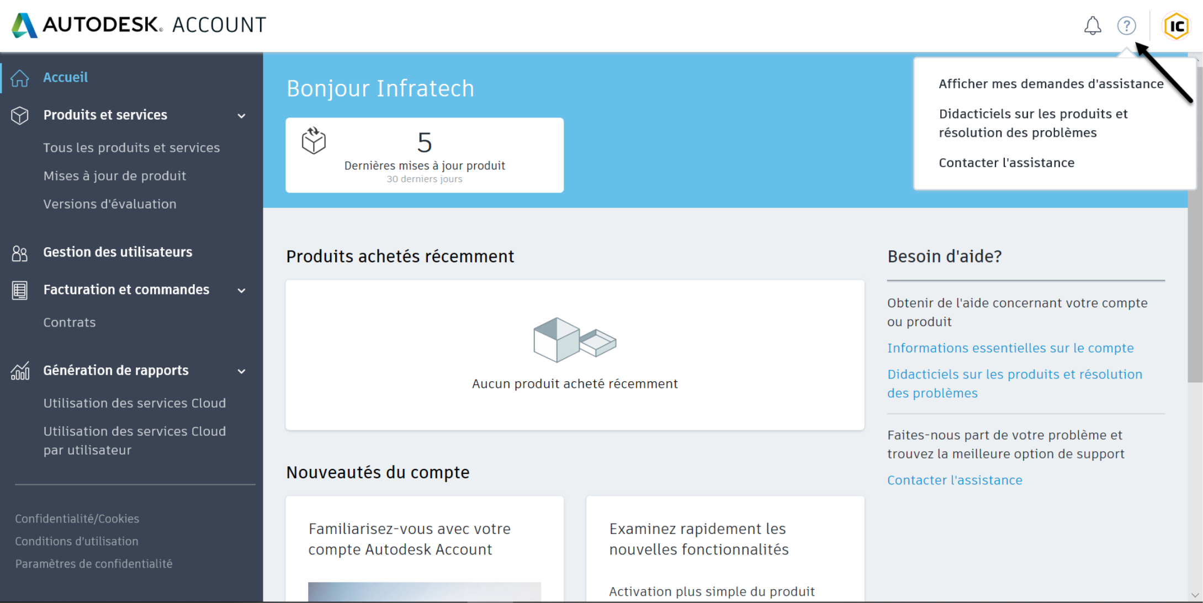Click the scrollbar down arrow
1203x603 pixels.
point(1195,595)
